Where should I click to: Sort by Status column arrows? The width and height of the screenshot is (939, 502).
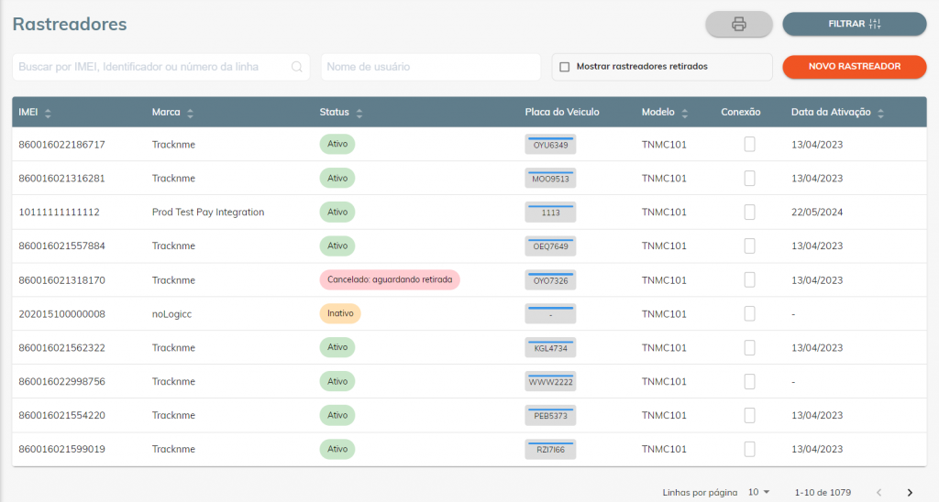coord(359,113)
